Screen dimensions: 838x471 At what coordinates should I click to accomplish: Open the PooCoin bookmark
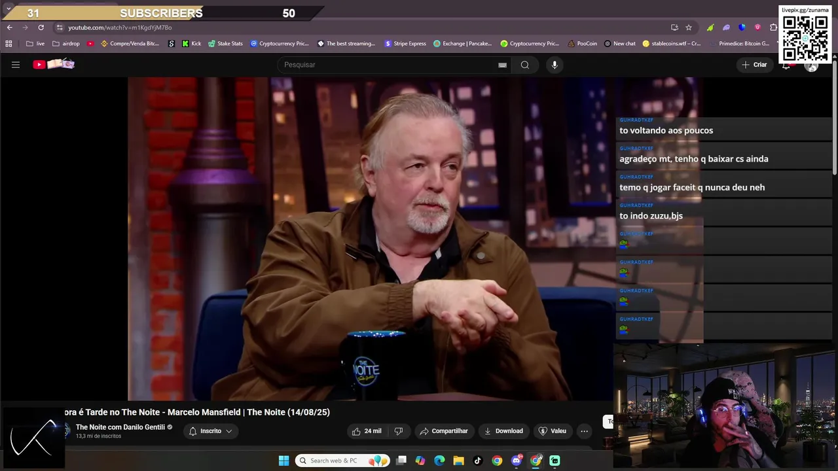pyautogui.click(x=581, y=44)
